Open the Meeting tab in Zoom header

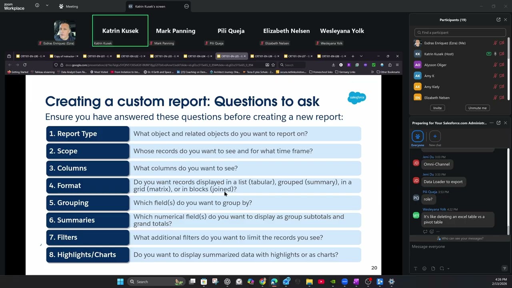pyautogui.click(x=68, y=6)
